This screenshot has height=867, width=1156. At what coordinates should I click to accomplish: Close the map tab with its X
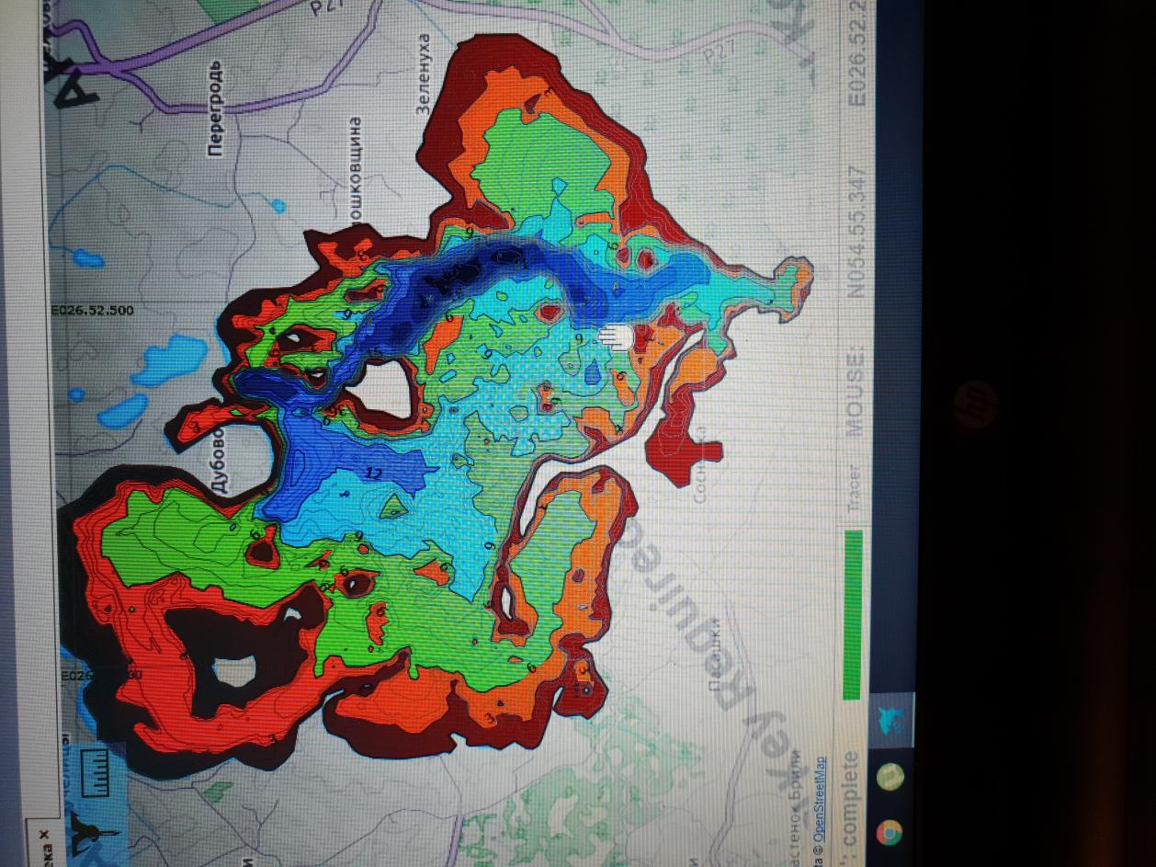[x=42, y=834]
